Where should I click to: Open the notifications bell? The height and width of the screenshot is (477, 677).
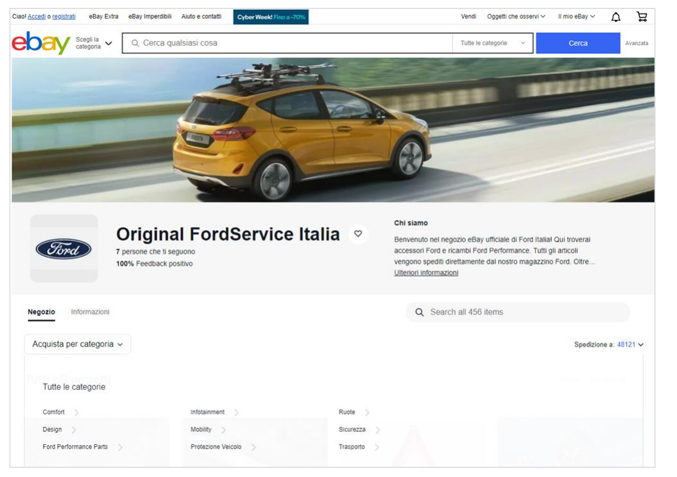615,17
